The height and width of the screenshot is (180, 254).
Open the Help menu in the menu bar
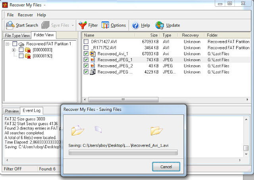(41, 15)
